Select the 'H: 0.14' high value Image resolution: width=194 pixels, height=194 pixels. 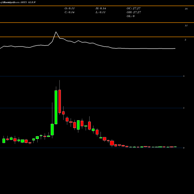coord(100,9)
